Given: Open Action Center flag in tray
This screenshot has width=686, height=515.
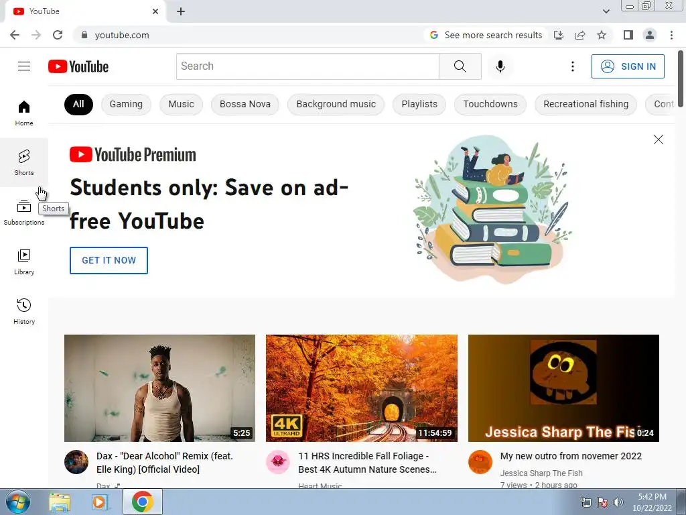Looking at the screenshot, I should click(x=602, y=502).
